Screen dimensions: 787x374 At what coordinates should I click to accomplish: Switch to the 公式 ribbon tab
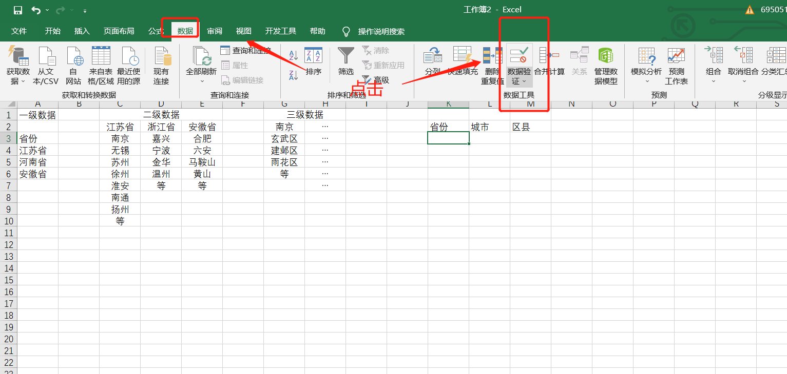pos(156,31)
